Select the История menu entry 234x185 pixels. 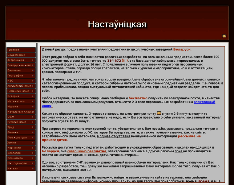[21, 96]
